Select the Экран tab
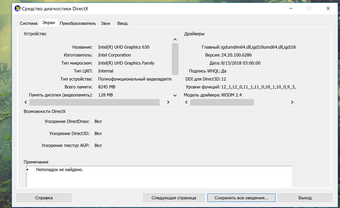Viewport: 340px width, 208px height. click(x=49, y=23)
